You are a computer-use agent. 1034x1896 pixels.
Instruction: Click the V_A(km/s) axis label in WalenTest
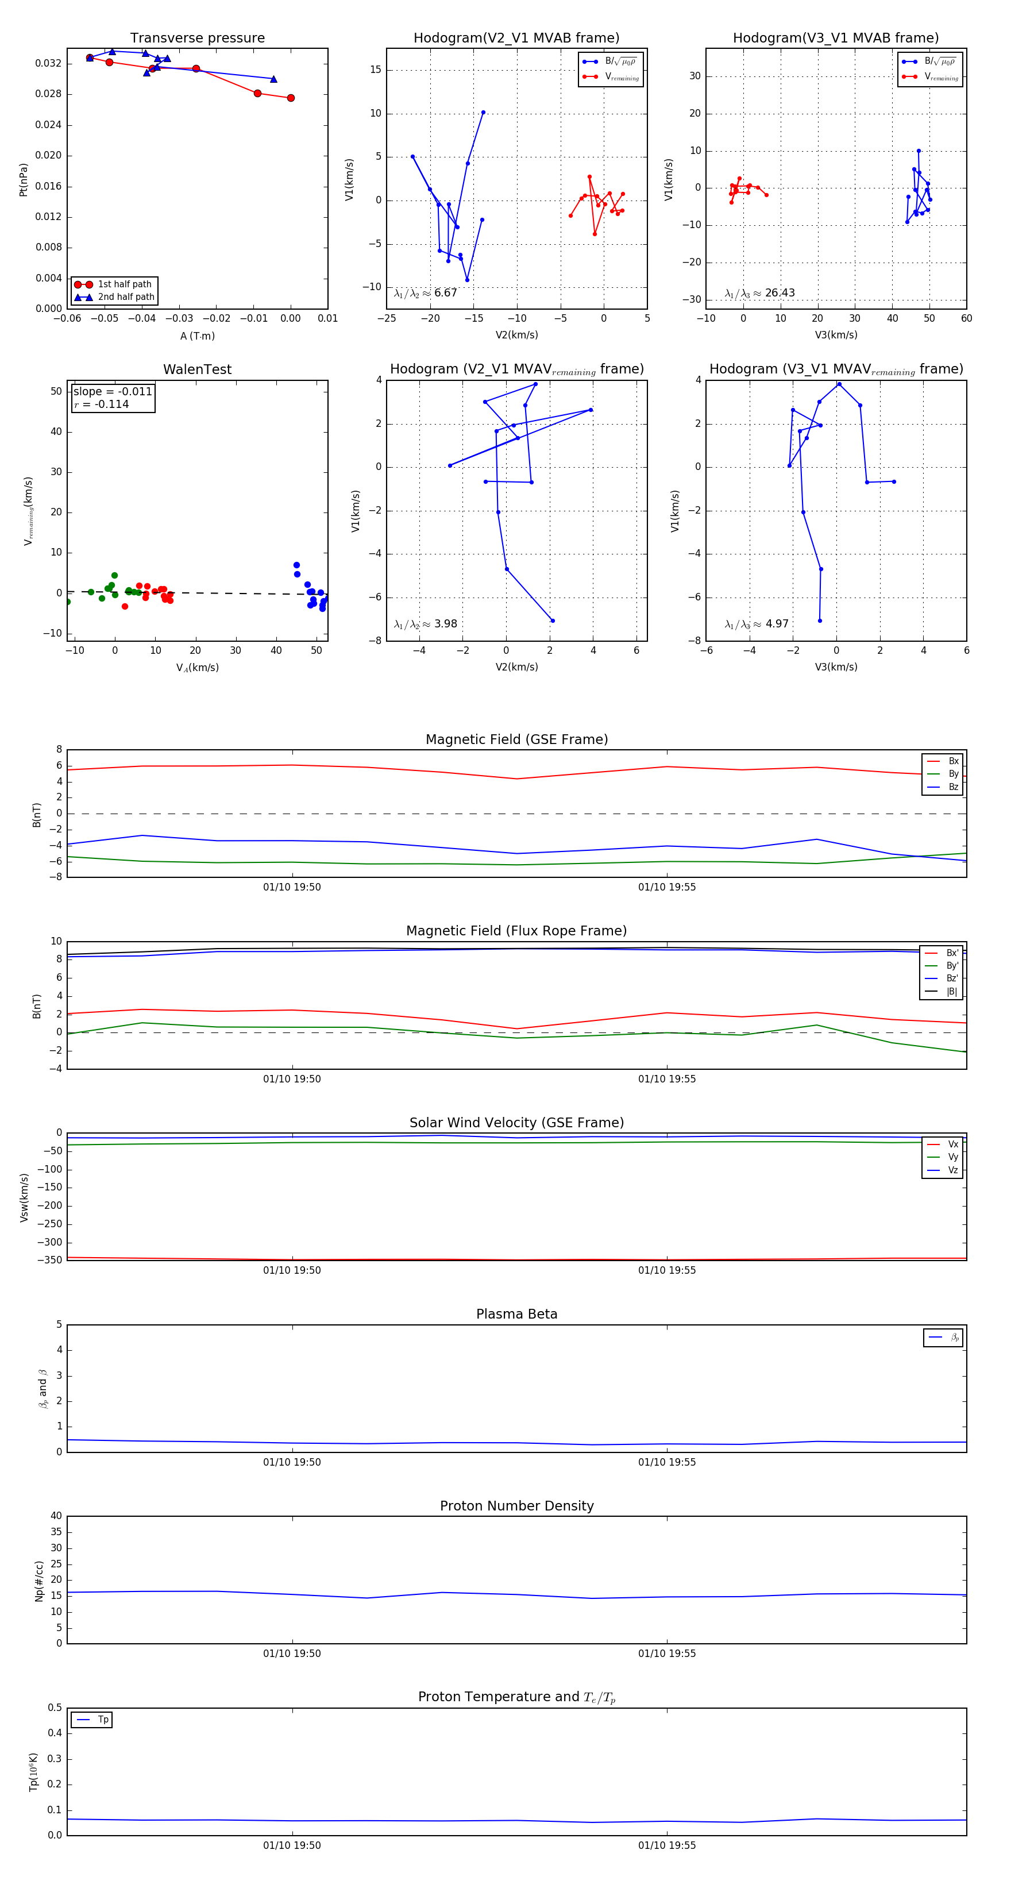coord(197,668)
